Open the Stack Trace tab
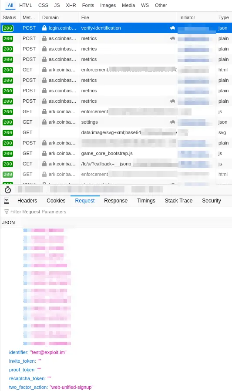232x391 pixels. click(x=178, y=200)
